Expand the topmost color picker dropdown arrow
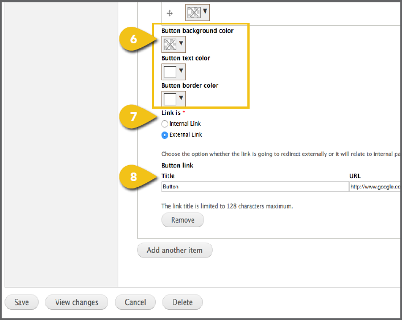Viewport: 402px width, 320px height. click(205, 11)
